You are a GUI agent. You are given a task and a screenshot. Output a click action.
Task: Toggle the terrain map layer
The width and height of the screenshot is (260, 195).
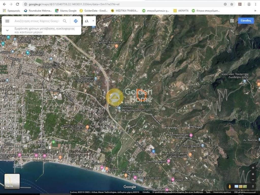click(245, 187)
